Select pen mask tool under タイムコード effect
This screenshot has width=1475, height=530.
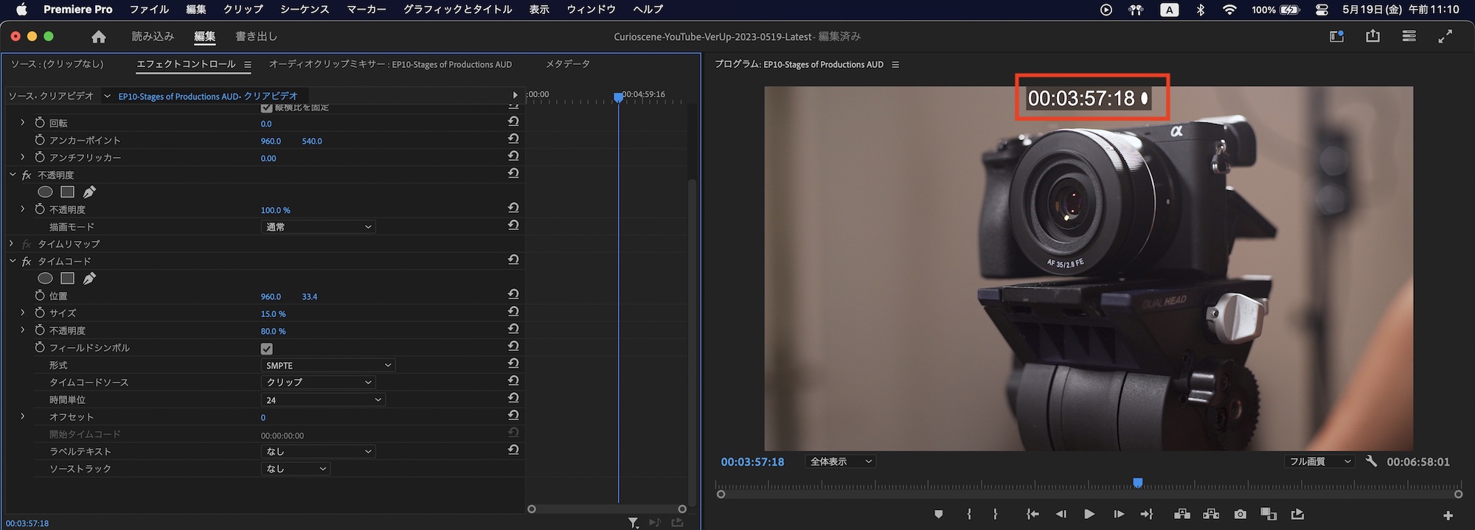tap(89, 278)
